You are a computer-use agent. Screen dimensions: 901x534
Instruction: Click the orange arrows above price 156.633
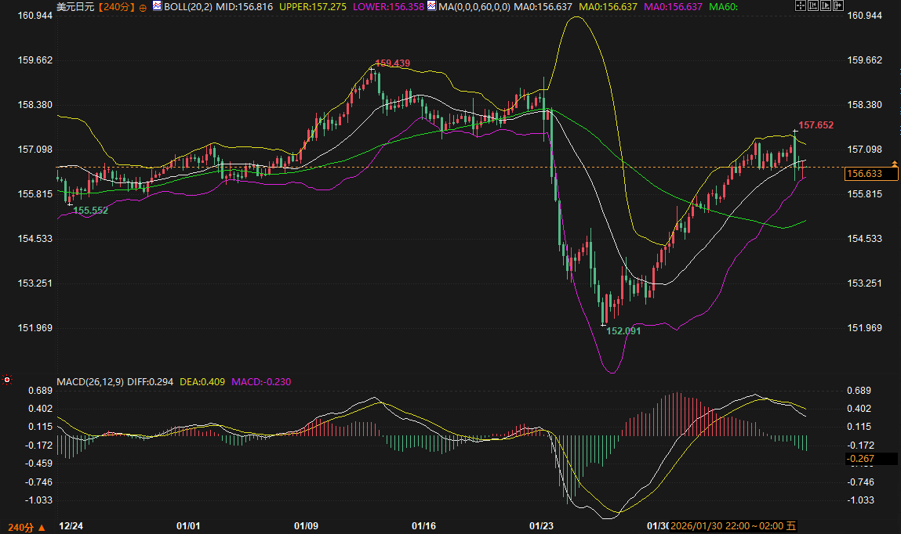click(x=894, y=163)
